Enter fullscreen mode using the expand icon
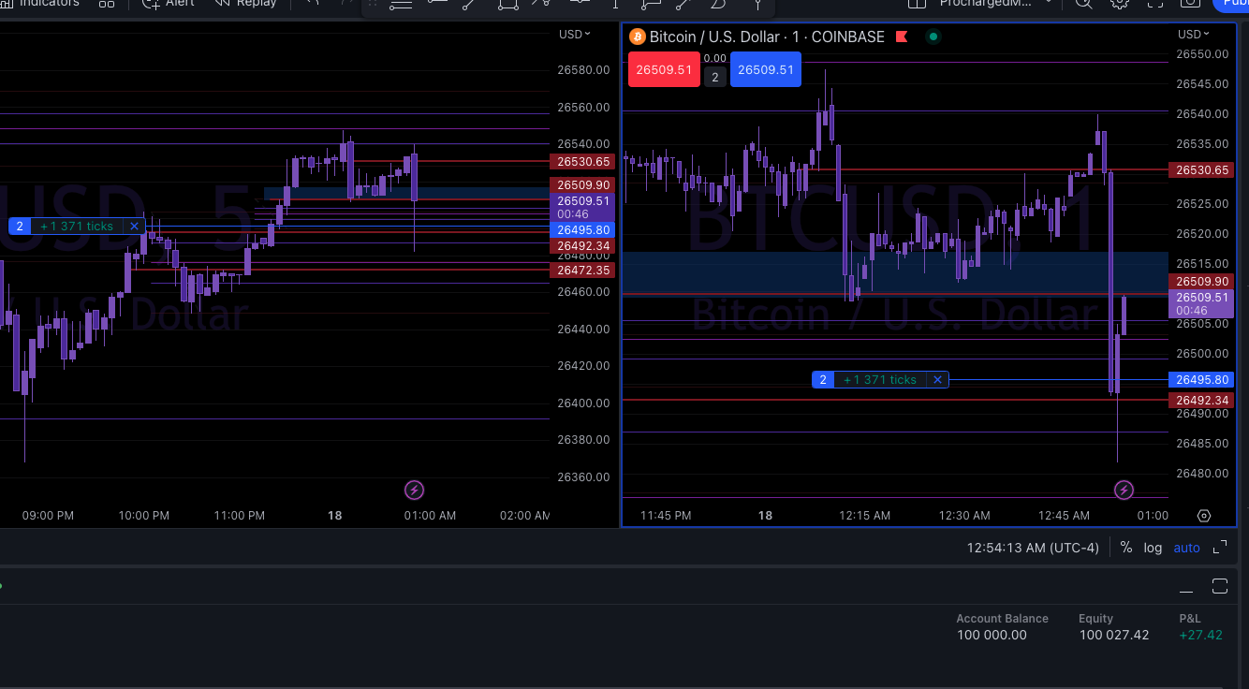 1154,5
